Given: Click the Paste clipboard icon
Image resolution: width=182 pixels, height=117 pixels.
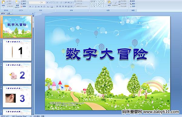Looking at the screenshot, I should [3, 2].
